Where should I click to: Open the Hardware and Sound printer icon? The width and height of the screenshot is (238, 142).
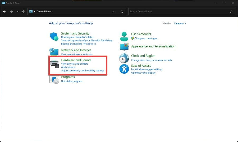pos(54,64)
